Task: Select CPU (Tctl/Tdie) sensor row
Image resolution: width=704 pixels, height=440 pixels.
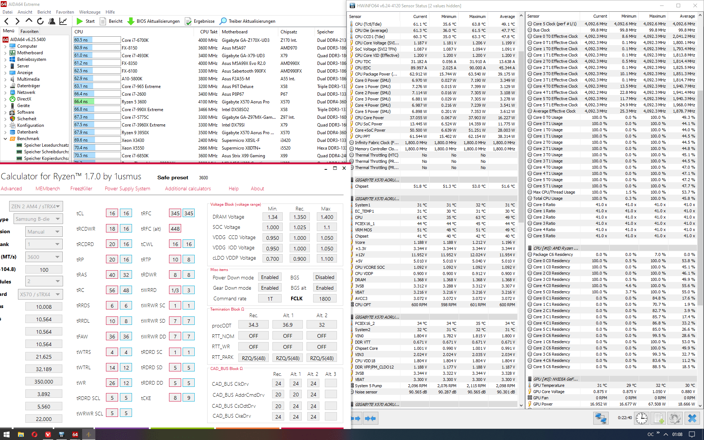Action: [x=433, y=24]
